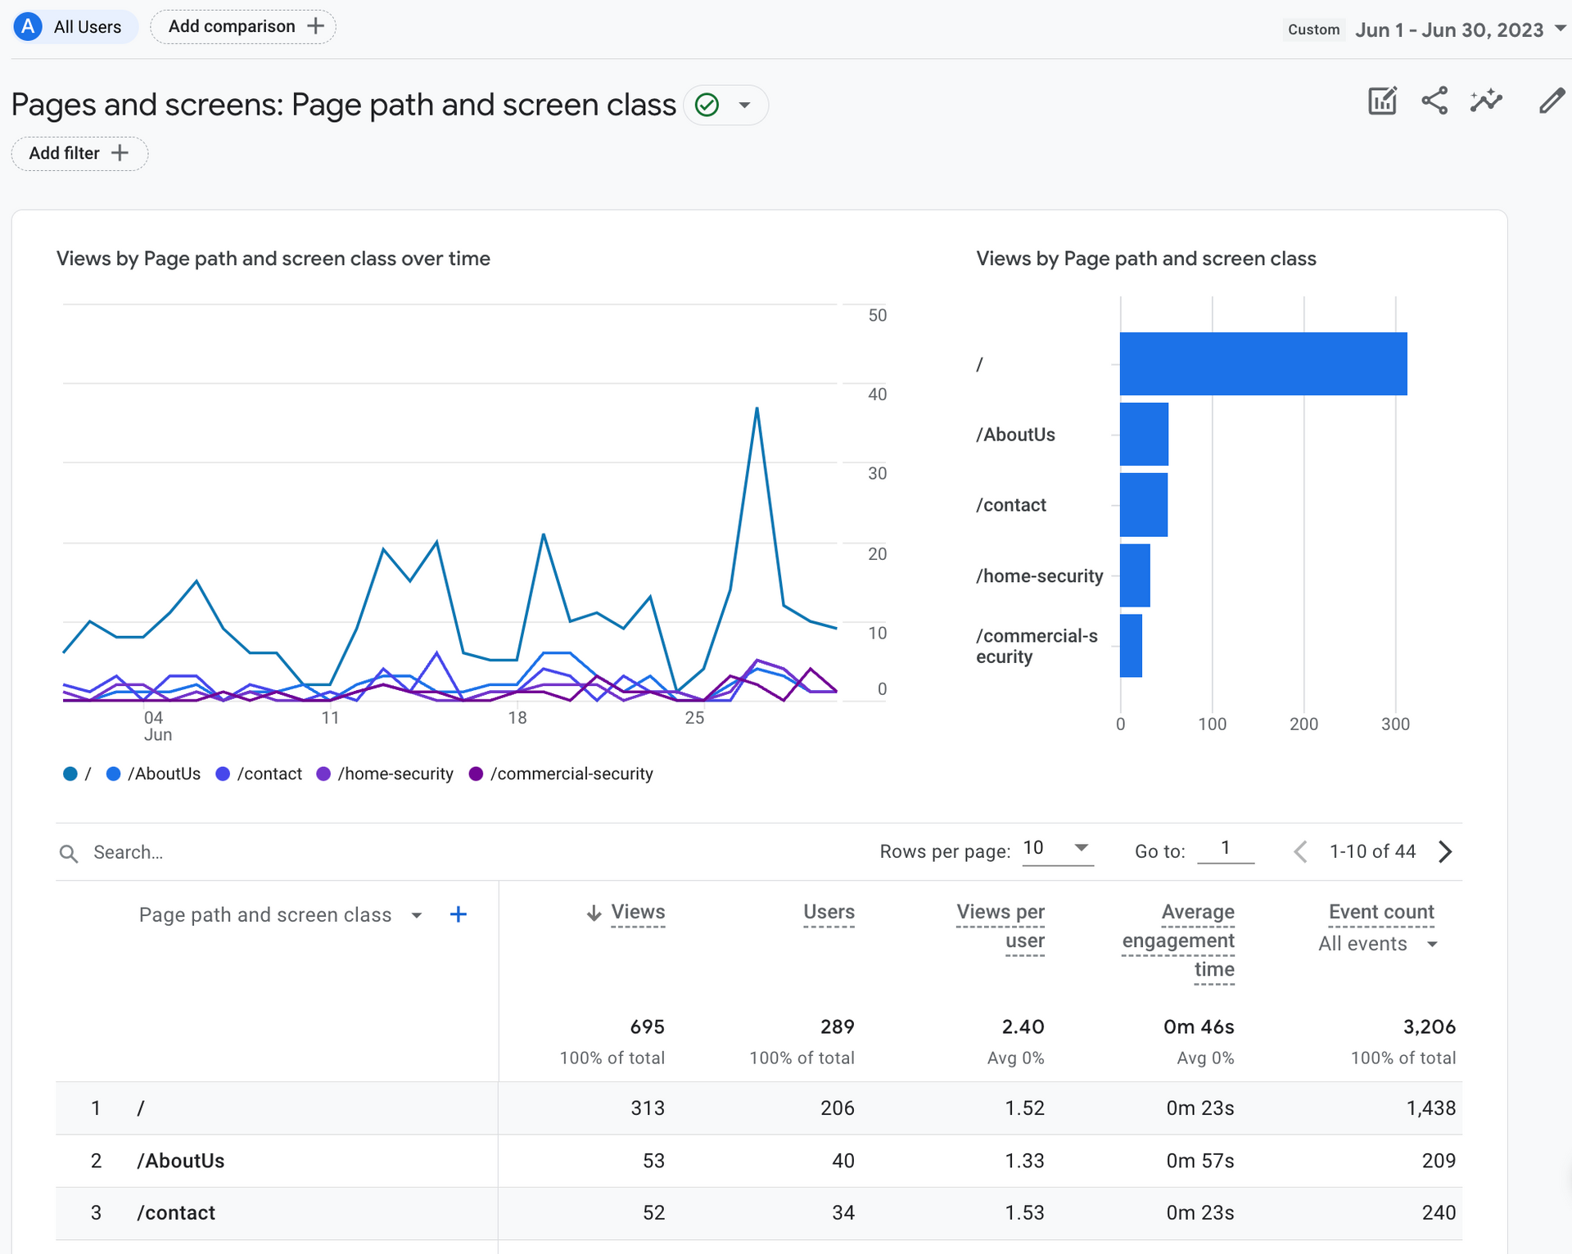Click the pencil Customize report icon
This screenshot has width=1572, height=1254.
coord(1551,101)
